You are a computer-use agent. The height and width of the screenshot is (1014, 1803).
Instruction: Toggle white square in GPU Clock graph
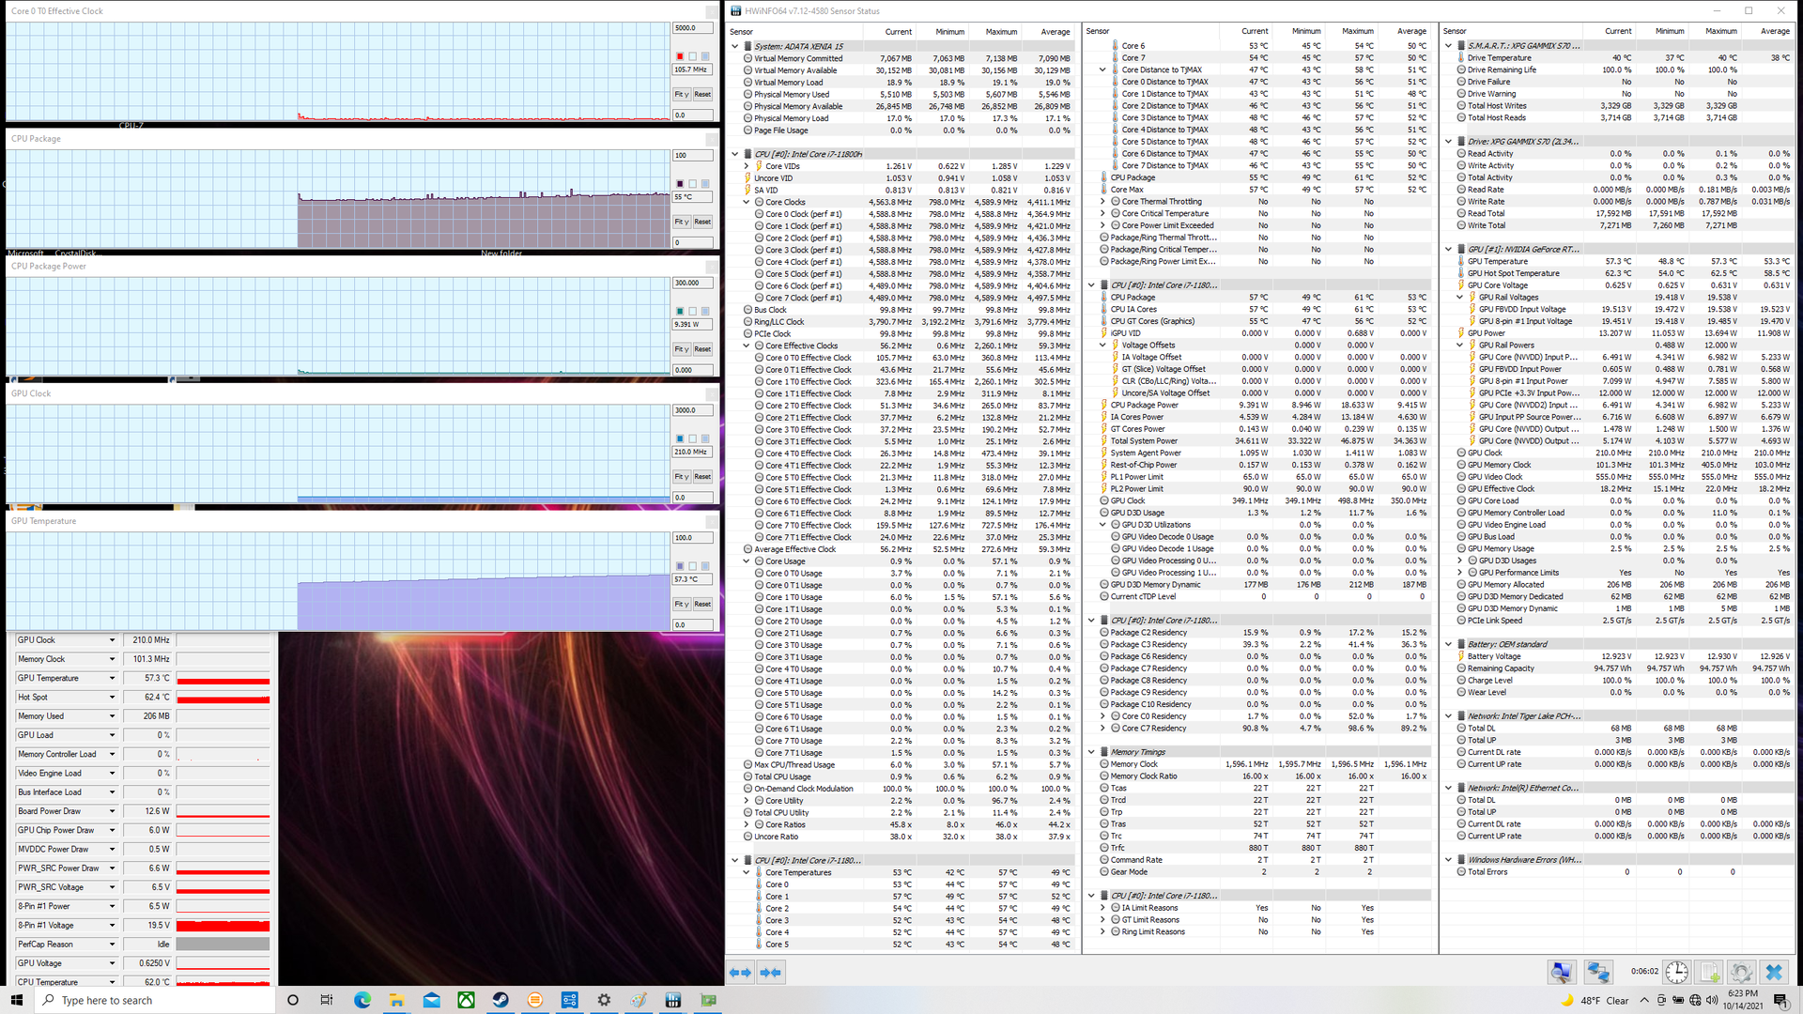click(x=693, y=438)
